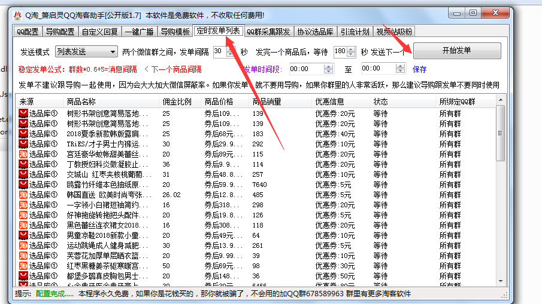This screenshot has width=542, height=304.
Task: Sort by the 商品名称 column header
Action: (x=111, y=102)
